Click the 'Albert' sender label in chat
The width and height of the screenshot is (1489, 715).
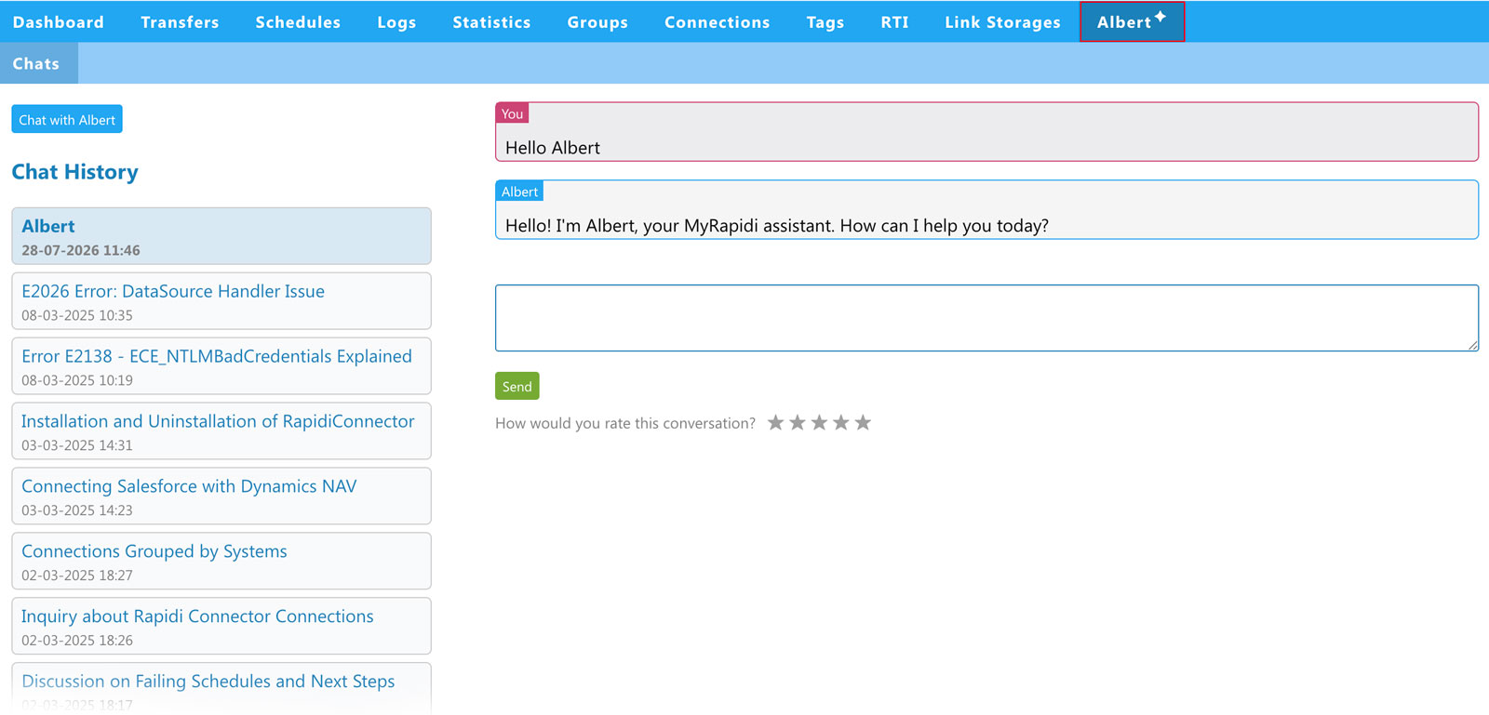pyautogui.click(x=519, y=192)
